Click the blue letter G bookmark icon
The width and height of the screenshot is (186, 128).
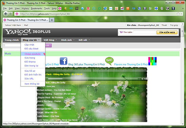pos(94,8)
